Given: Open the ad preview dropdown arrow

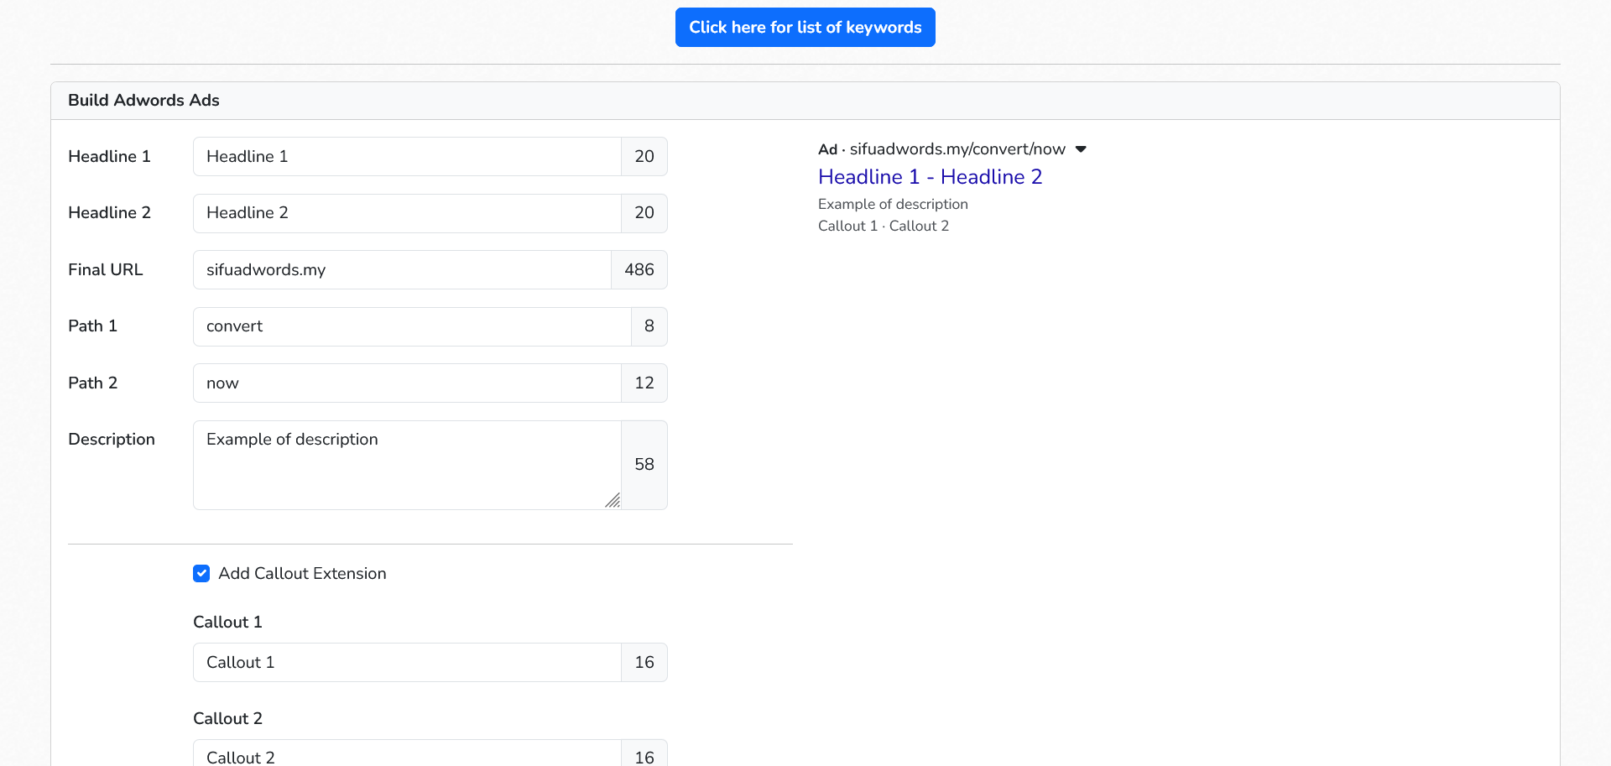Looking at the screenshot, I should coord(1081,149).
